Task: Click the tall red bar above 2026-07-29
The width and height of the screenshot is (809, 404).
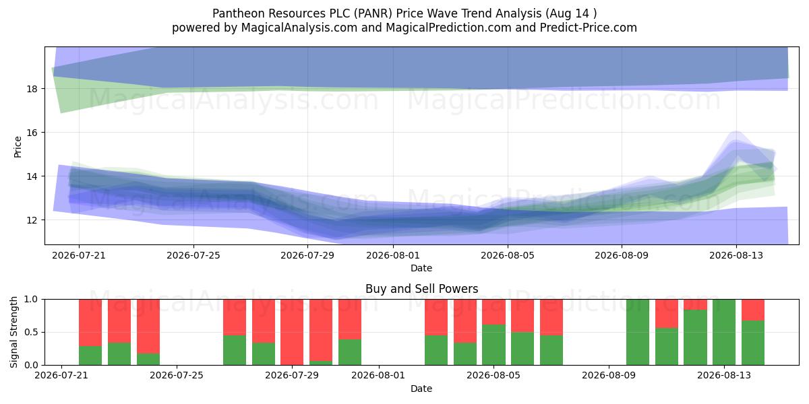Action: click(x=292, y=332)
